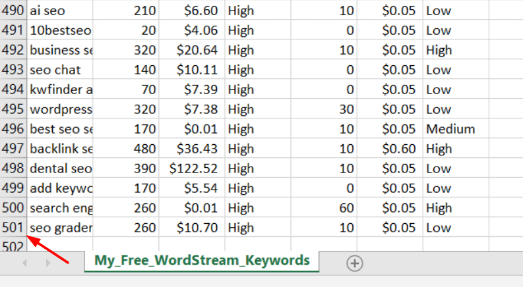Select the $7.38 cost cell
Viewport: 523px width, 287px height.
192,109
